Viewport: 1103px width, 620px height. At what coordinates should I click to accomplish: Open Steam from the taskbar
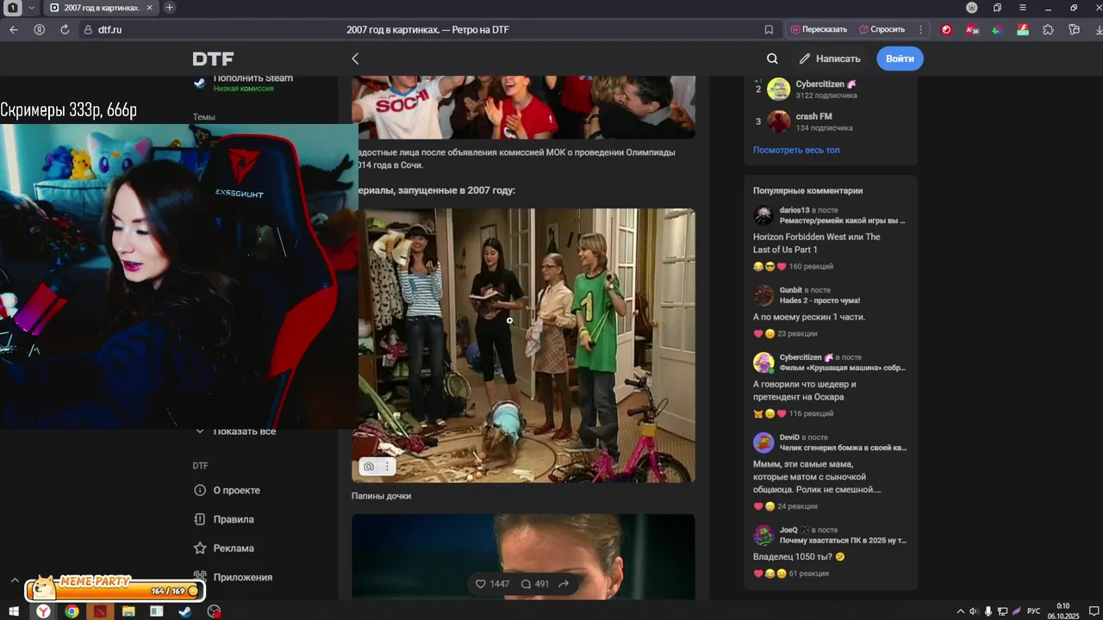pyautogui.click(x=184, y=611)
